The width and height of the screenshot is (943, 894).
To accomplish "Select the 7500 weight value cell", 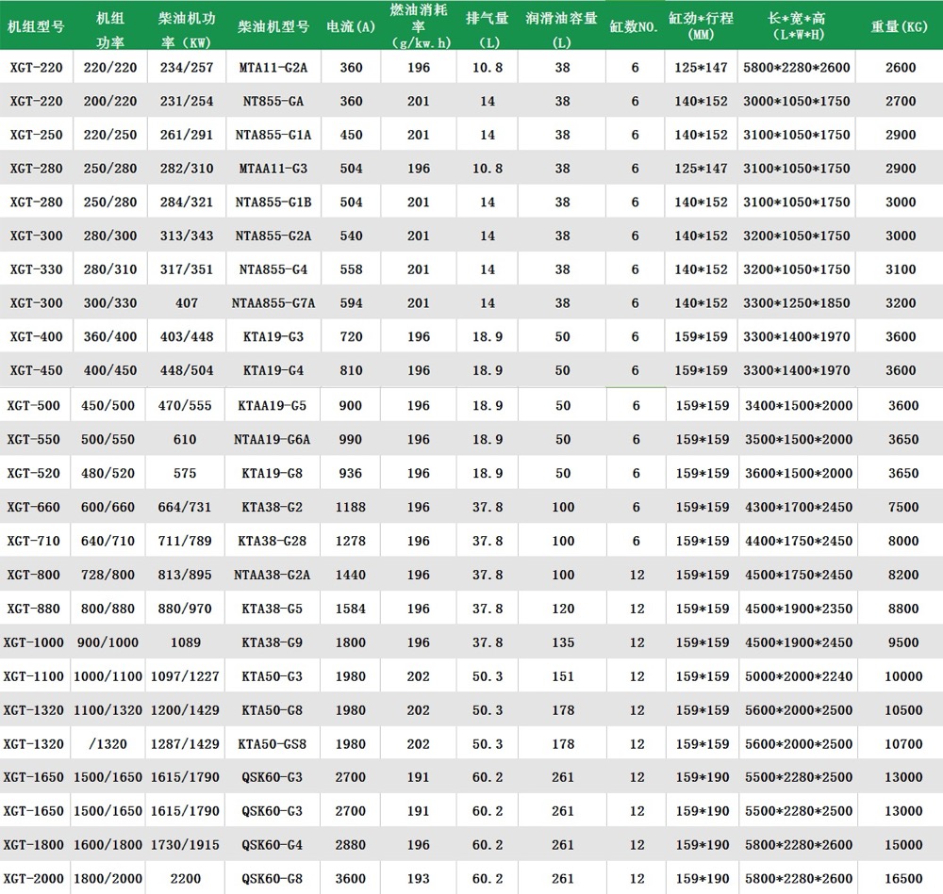I will click(x=902, y=508).
